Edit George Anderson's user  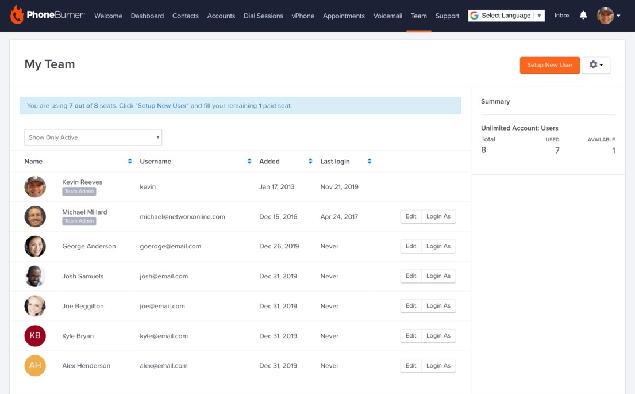pyautogui.click(x=411, y=246)
